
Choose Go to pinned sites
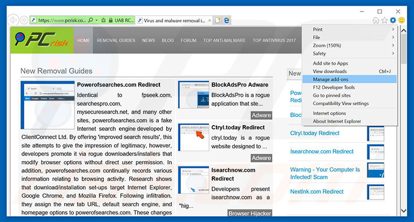pos(350,95)
